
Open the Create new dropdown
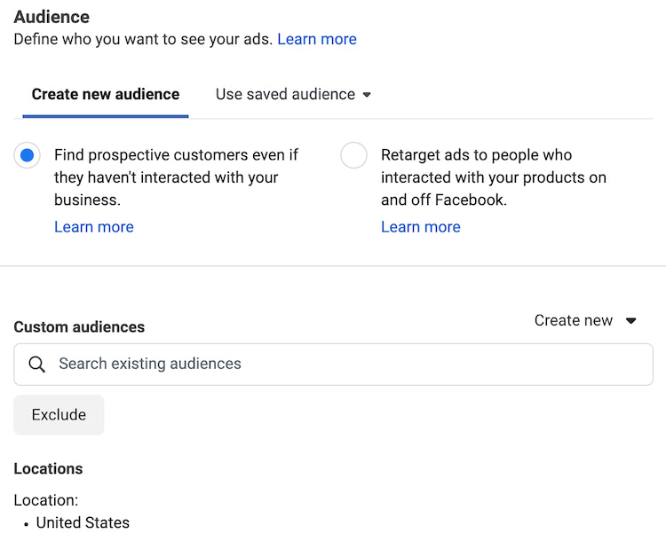click(x=584, y=321)
